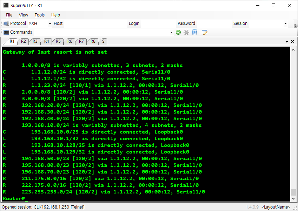Image resolution: width=298 pixels, height=211 pixels.
Task: Click the 193.168.10.1/32 local entry
Action: coord(93,138)
